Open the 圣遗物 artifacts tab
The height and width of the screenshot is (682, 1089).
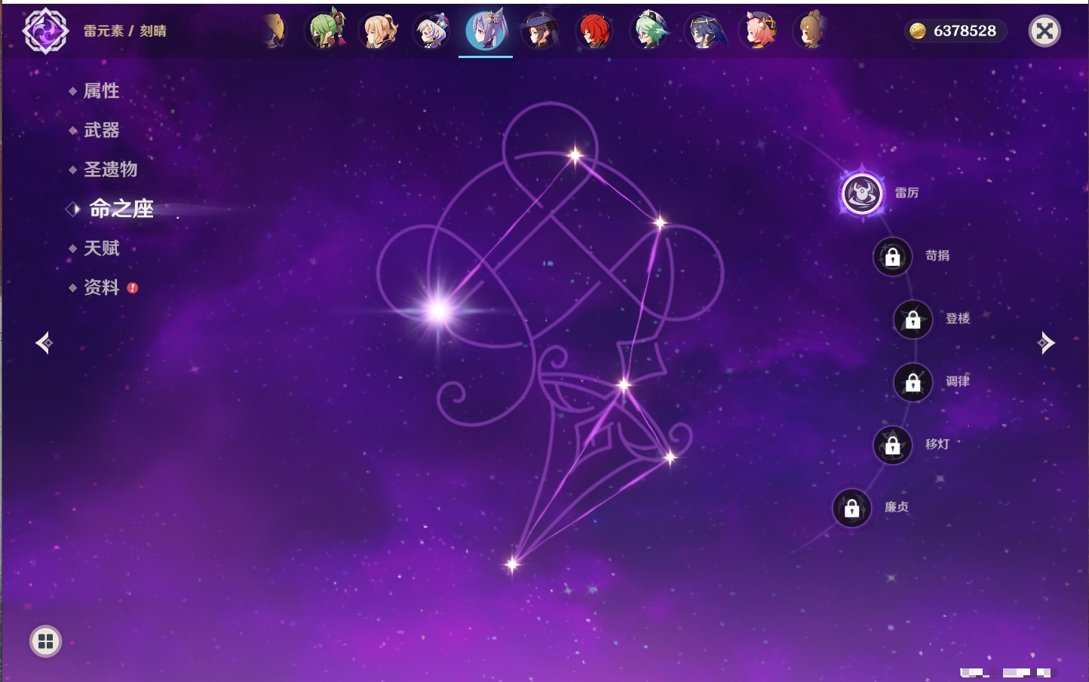click(110, 170)
